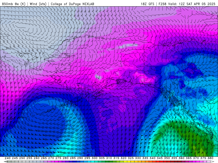Click the 310 value on the color scale

(109, 158)
